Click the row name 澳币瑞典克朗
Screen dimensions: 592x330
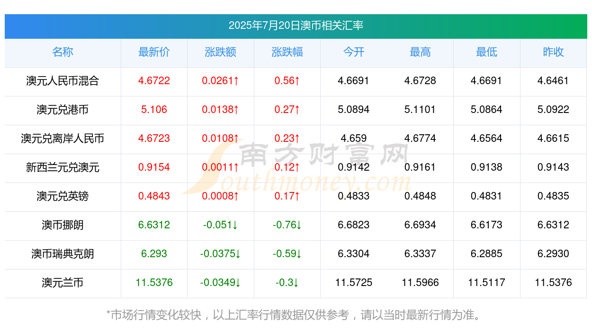click(63, 254)
